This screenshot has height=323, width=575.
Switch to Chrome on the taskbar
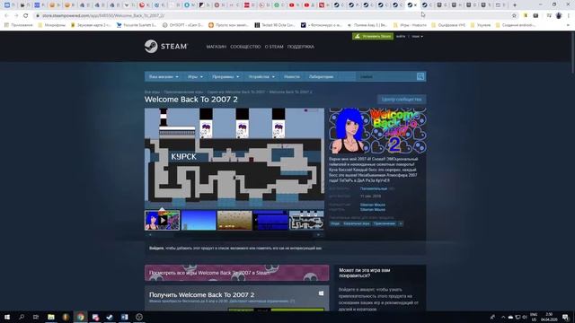click(80, 317)
